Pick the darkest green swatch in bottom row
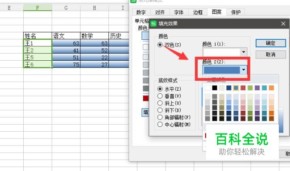Screen dimensions: 290x171 (x=250, y=118)
